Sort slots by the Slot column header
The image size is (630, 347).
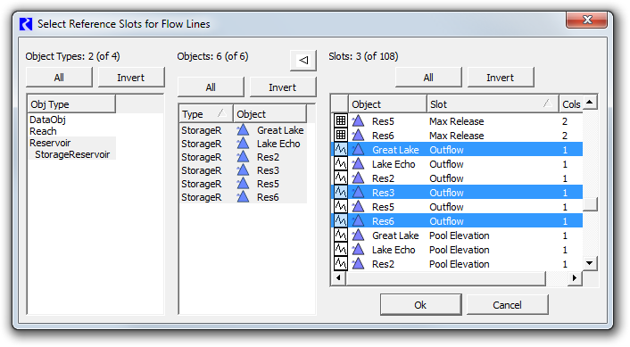(493, 104)
